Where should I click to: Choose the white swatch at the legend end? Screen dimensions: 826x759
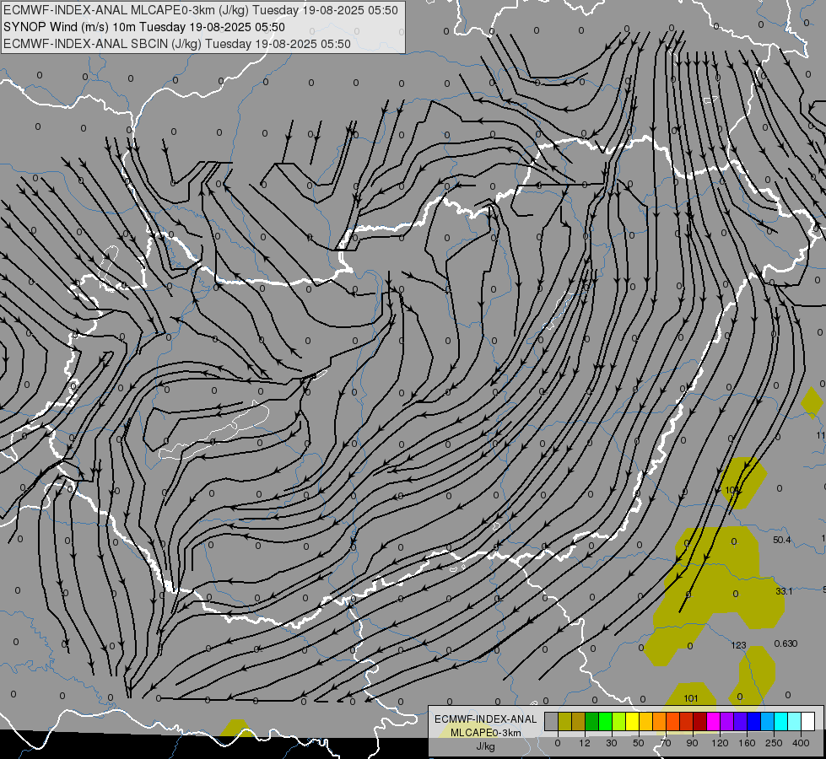(x=808, y=721)
